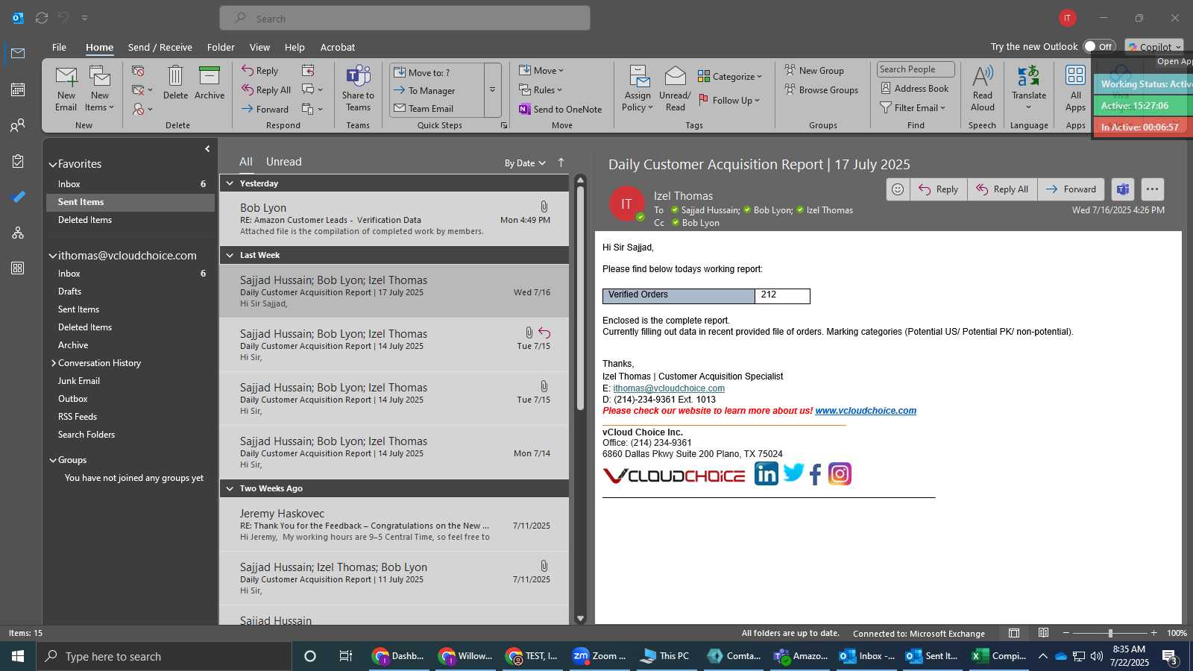
Task: Switch the status bar to Normal view
Action: (x=1014, y=633)
